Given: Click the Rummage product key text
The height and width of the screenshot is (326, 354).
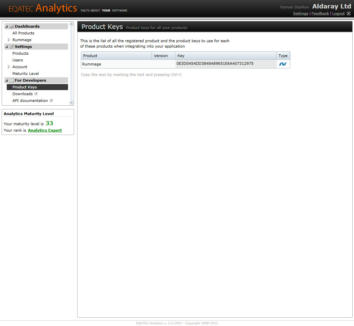Looking at the screenshot, I should (215, 63).
